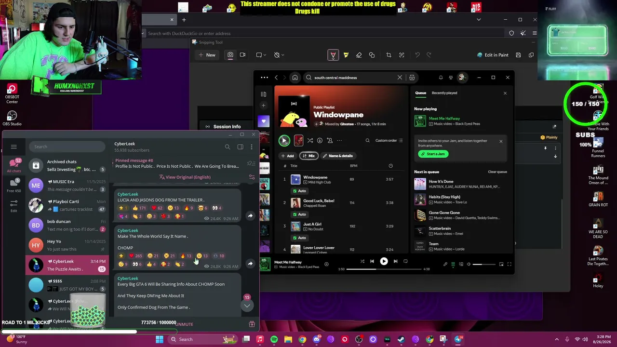The image size is (617, 347).
Task: Jump to latest messages with down arrow
Action: [x=247, y=306]
